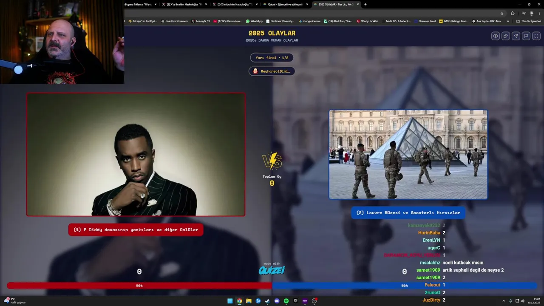This screenshot has height=306, width=544.
Task: Open File Explorer from the taskbar
Action: [249, 301]
